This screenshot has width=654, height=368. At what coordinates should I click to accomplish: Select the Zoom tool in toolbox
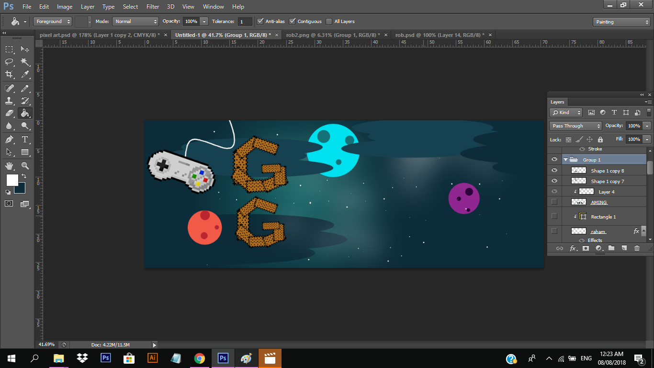coord(25,166)
